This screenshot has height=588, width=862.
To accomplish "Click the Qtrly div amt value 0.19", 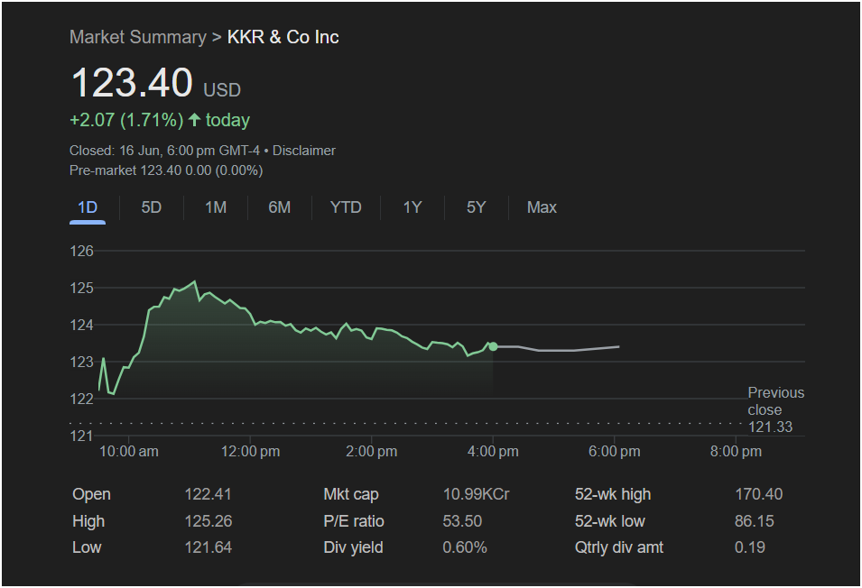I will tap(750, 547).
